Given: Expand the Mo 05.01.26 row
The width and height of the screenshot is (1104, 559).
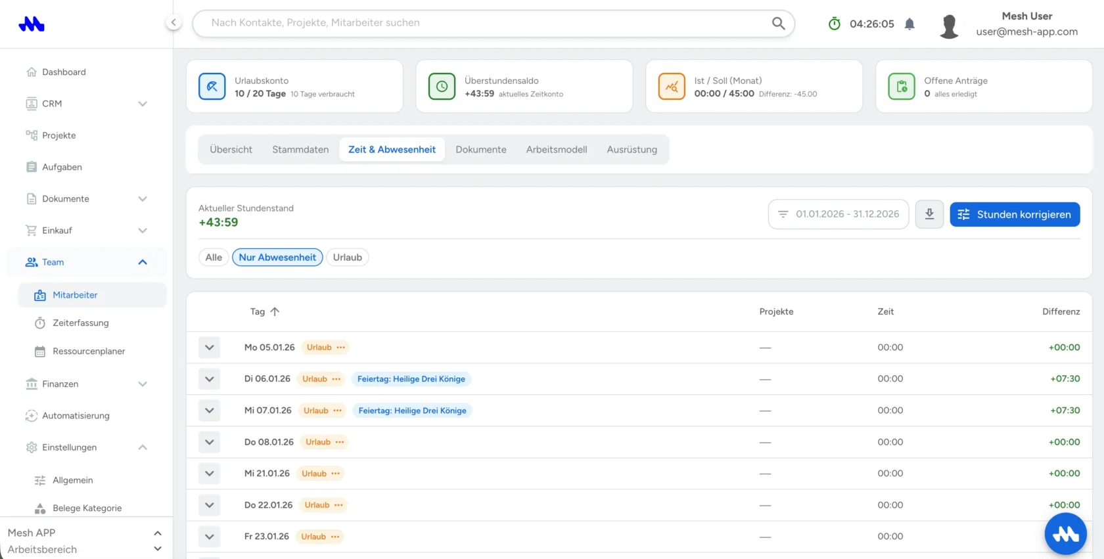Looking at the screenshot, I should [210, 347].
